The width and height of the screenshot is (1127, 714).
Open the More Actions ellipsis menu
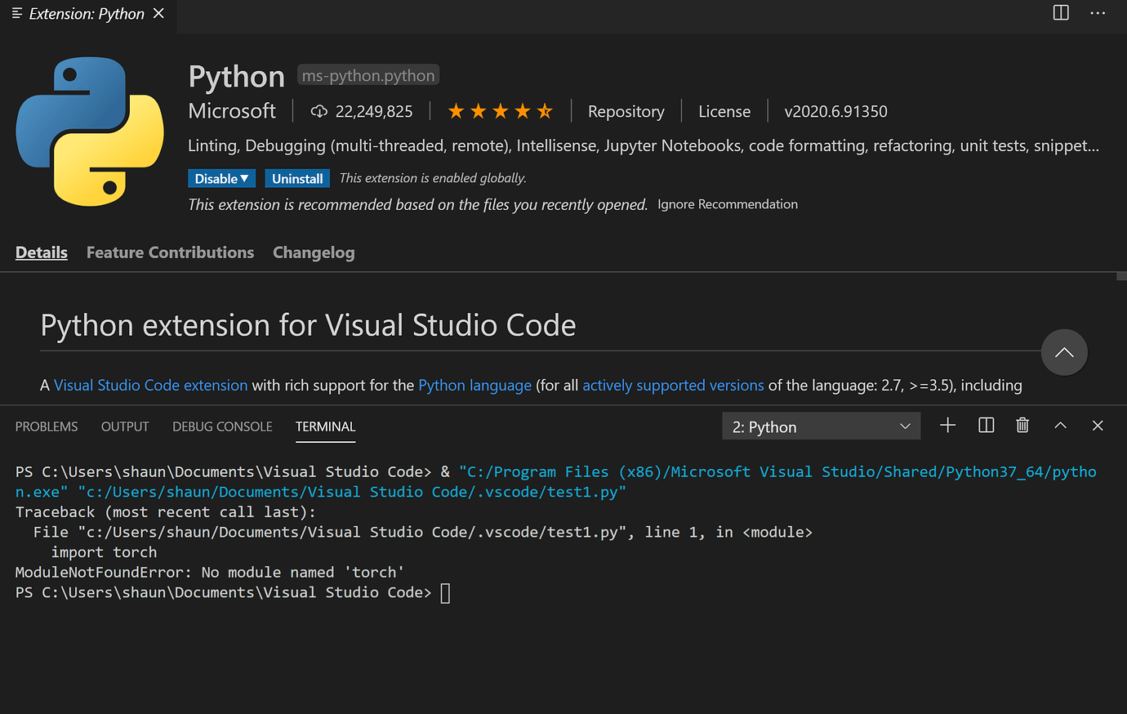[1098, 13]
